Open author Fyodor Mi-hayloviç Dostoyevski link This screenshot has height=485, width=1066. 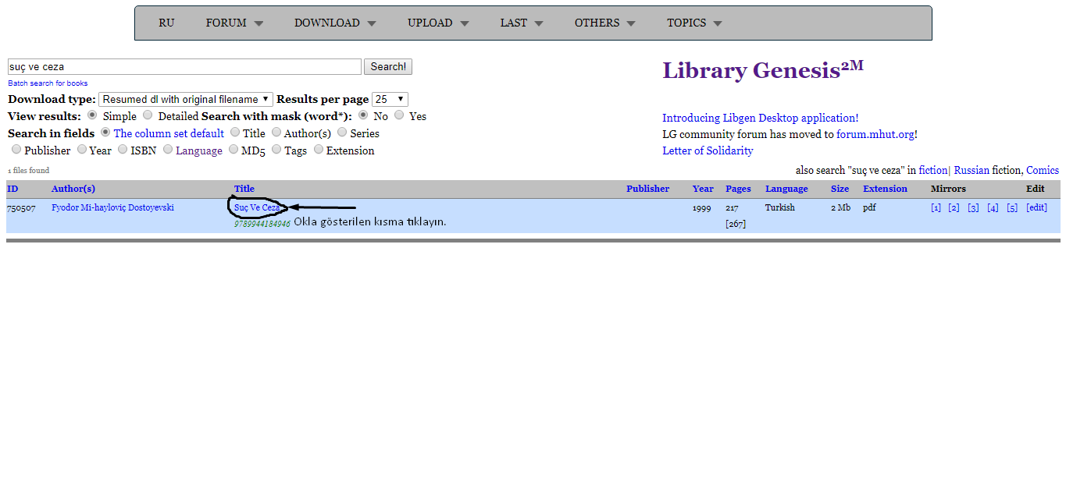click(x=112, y=207)
